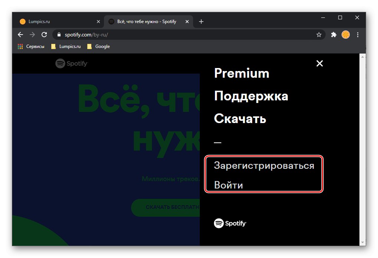This screenshot has width=378, height=258.
Task: Click the Spotify logo in side menu
Action: tap(230, 223)
